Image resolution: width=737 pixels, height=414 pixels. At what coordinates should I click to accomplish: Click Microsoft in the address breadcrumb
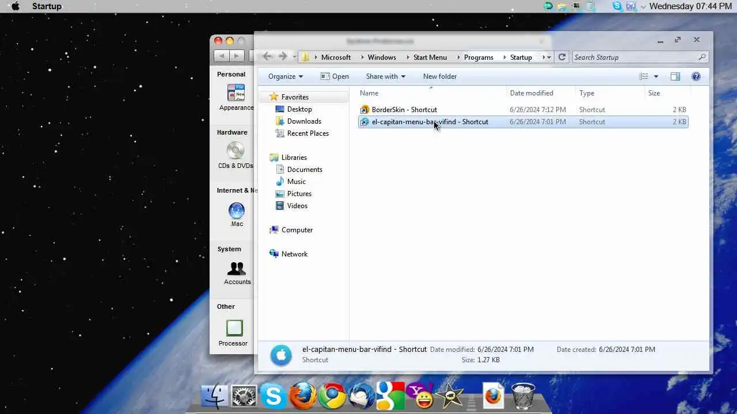336,57
